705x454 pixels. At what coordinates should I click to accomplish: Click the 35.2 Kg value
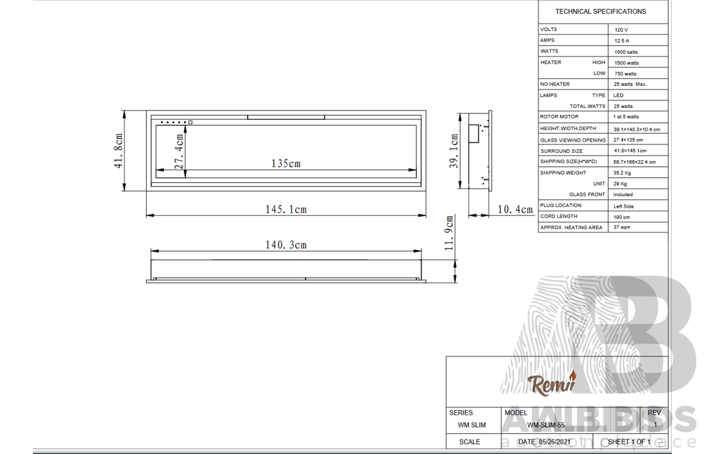tap(622, 173)
